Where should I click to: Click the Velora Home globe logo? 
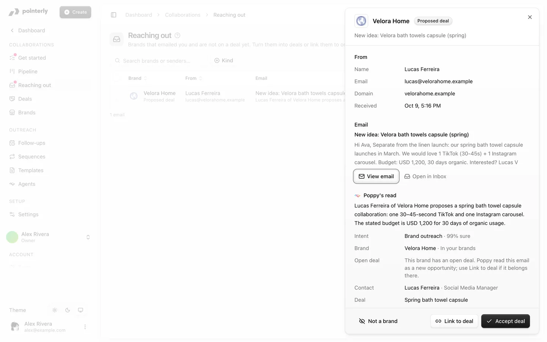tap(361, 21)
